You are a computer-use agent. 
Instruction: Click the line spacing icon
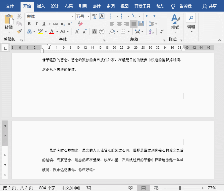click(x=151, y=24)
